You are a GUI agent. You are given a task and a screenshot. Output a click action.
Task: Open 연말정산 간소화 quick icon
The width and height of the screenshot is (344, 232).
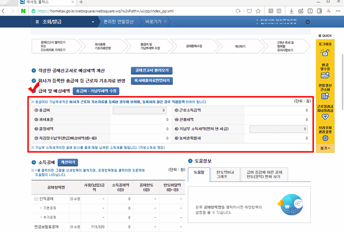point(325,95)
